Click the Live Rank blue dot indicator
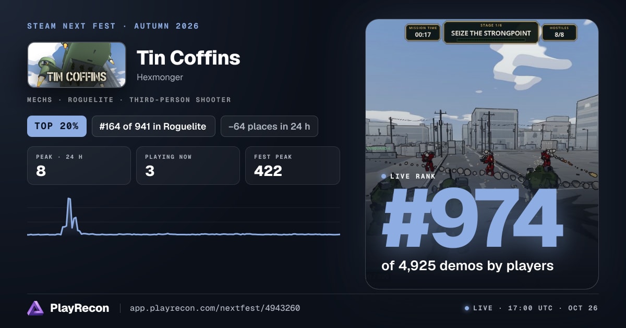 point(384,176)
